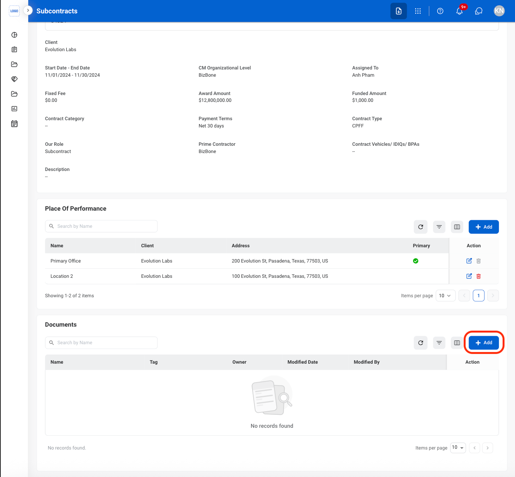
Task: Click the Anh Pham assignee value
Action: 363,75
